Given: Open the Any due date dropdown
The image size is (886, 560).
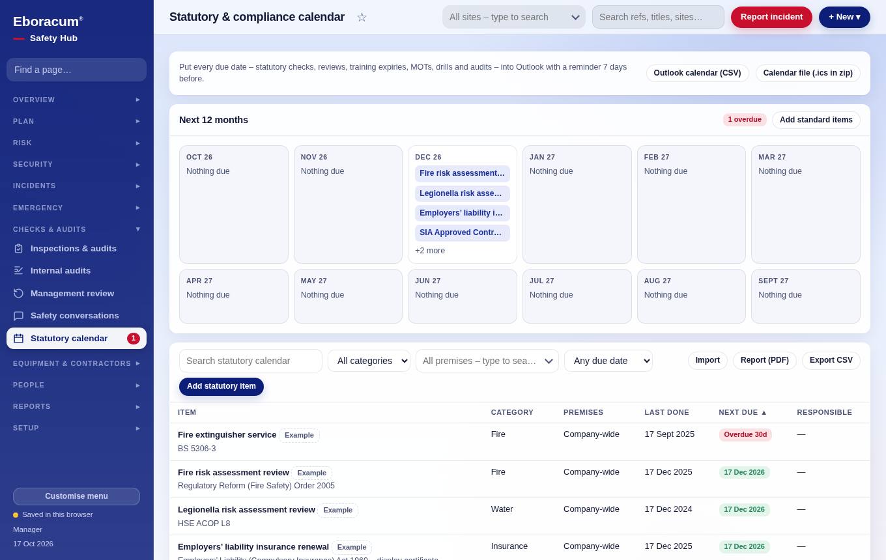Looking at the screenshot, I should click(608, 361).
